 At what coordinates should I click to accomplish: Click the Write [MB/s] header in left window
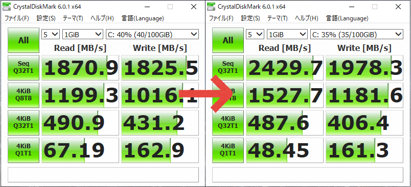[x=160, y=48]
